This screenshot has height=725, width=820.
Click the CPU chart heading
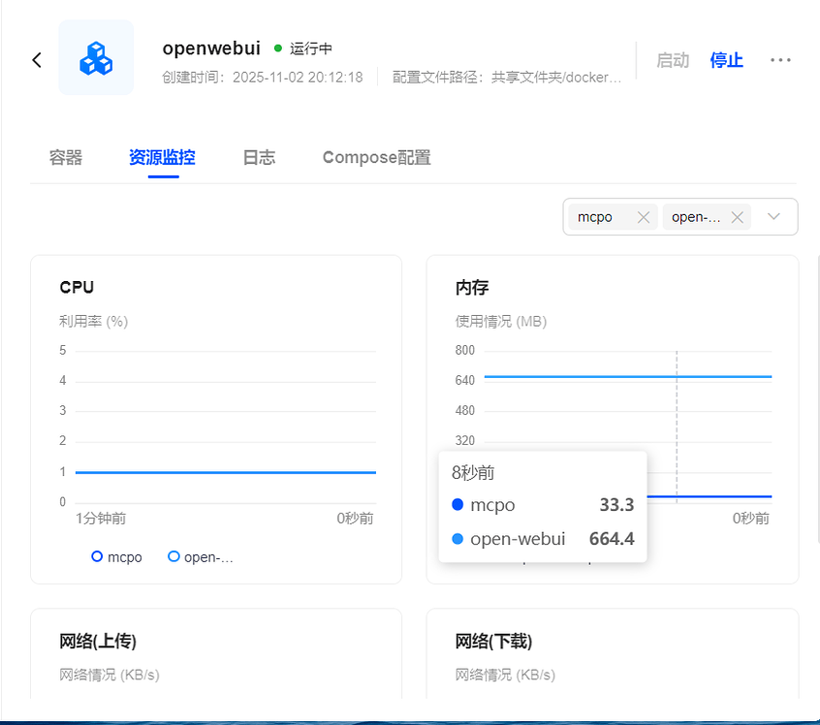[77, 287]
